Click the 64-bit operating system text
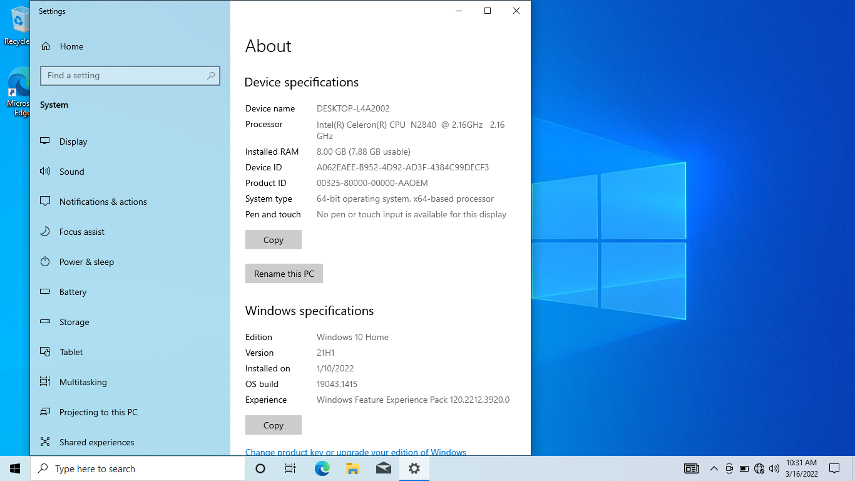Image resolution: width=855 pixels, height=481 pixels. coord(406,199)
